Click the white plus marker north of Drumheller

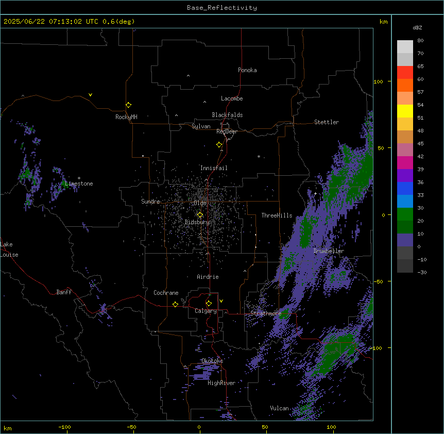click(x=315, y=193)
